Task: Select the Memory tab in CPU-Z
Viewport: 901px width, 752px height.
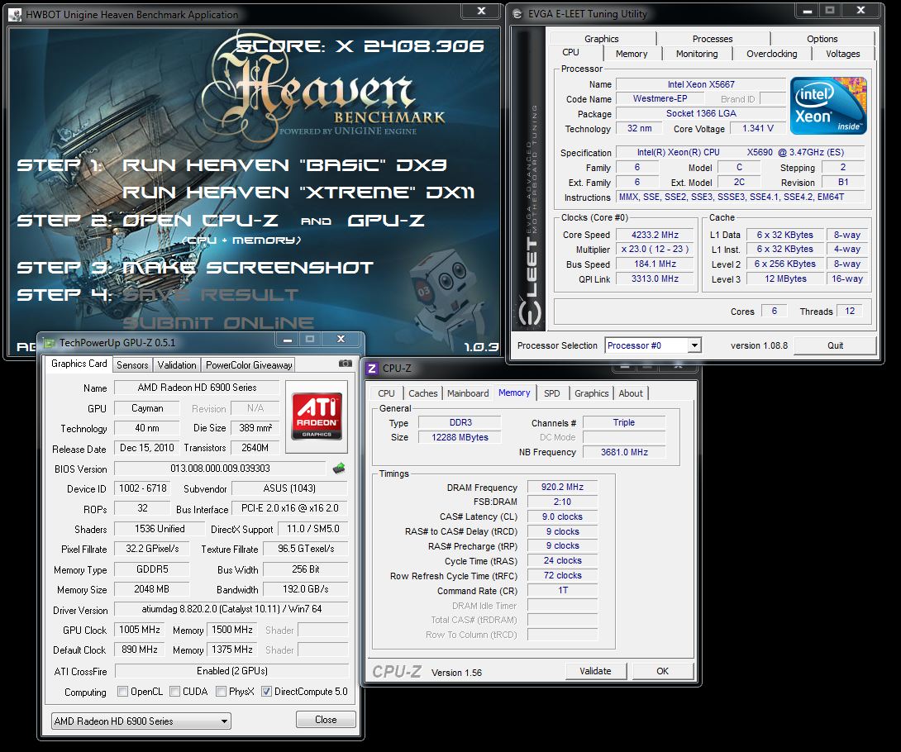Action: (x=514, y=393)
